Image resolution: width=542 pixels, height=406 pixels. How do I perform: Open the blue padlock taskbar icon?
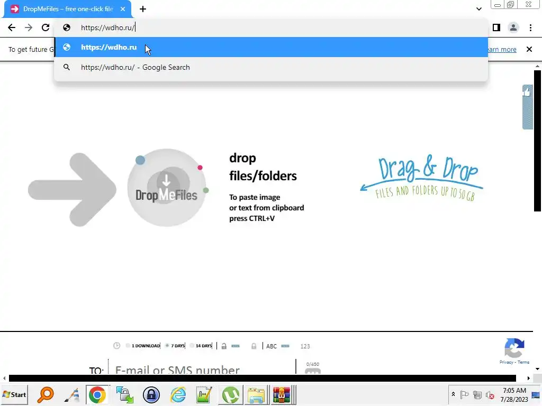151,394
